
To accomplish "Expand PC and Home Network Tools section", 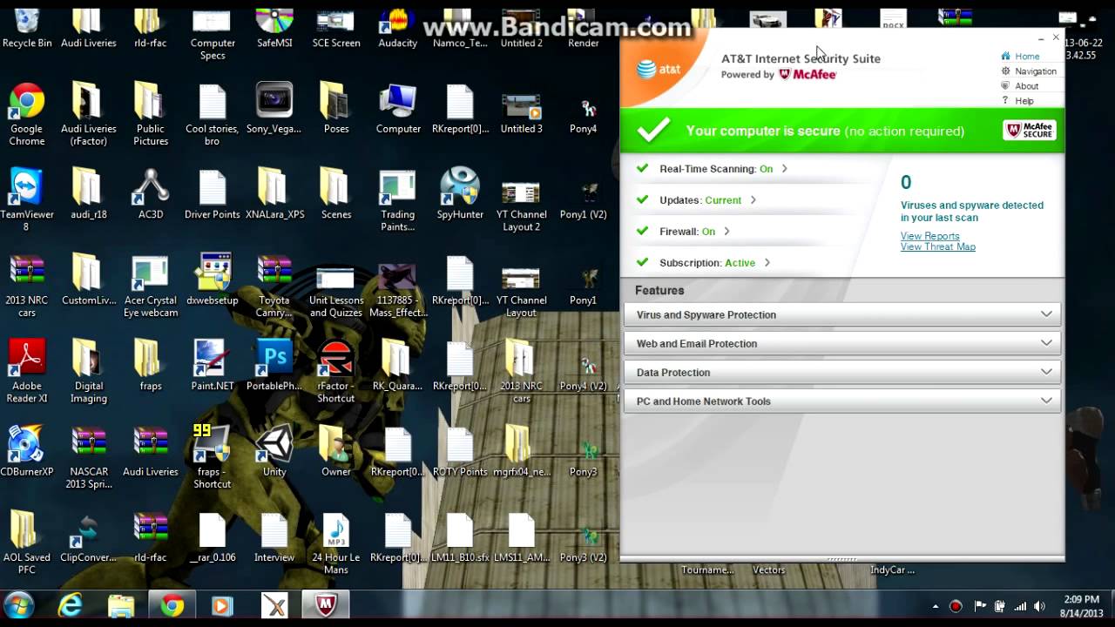I will (x=842, y=401).
